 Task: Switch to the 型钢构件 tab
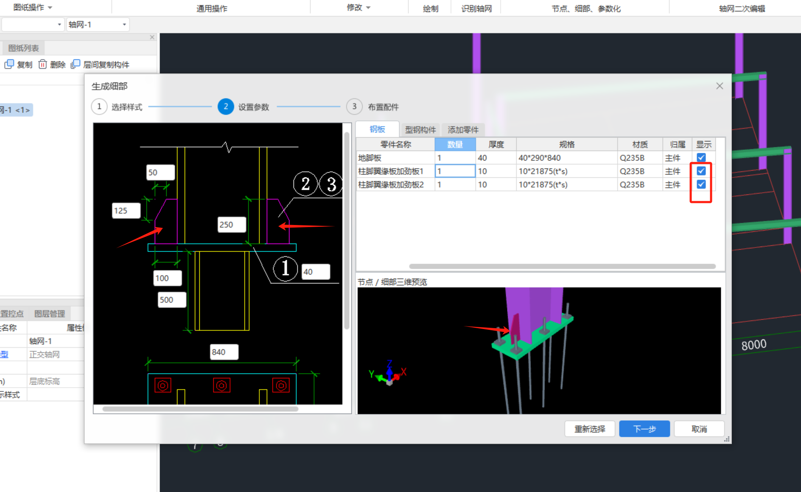tap(420, 129)
